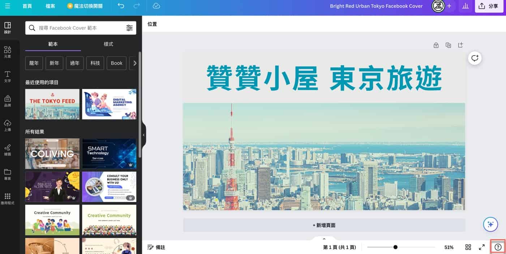The image size is (506, 254).
Task: Lock the page
Action: (x=436, y=45)
